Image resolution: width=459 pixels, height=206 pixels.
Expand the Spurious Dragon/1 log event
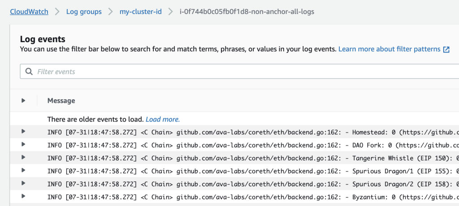coord(23,171)
